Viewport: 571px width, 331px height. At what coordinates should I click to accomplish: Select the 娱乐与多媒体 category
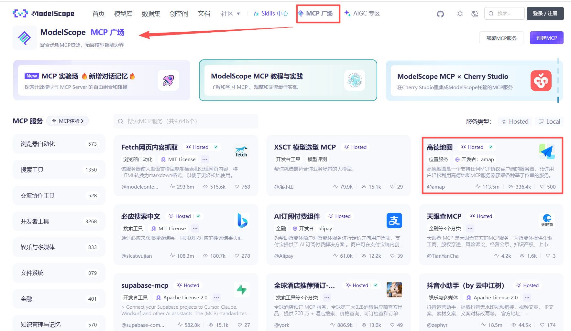[x=59, y=247]
